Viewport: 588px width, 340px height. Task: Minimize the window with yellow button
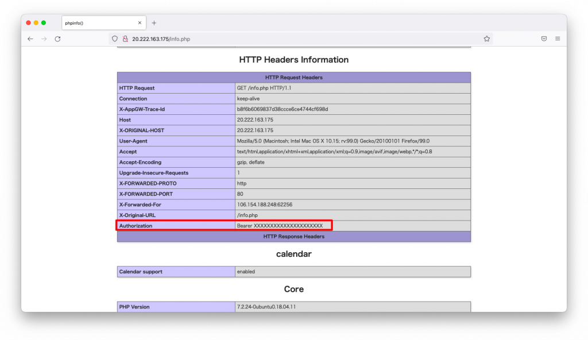(x=36, y=23)
